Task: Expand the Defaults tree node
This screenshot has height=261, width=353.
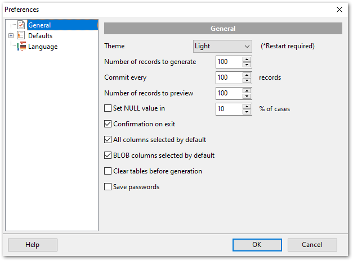Action: tap(11, 36)
